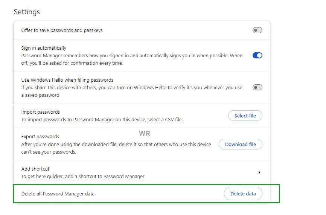Viewport: 326px width, 215px height.
Task: Enable Offer to save passwords and passkeys toggle
Action: tap(257, 30)
